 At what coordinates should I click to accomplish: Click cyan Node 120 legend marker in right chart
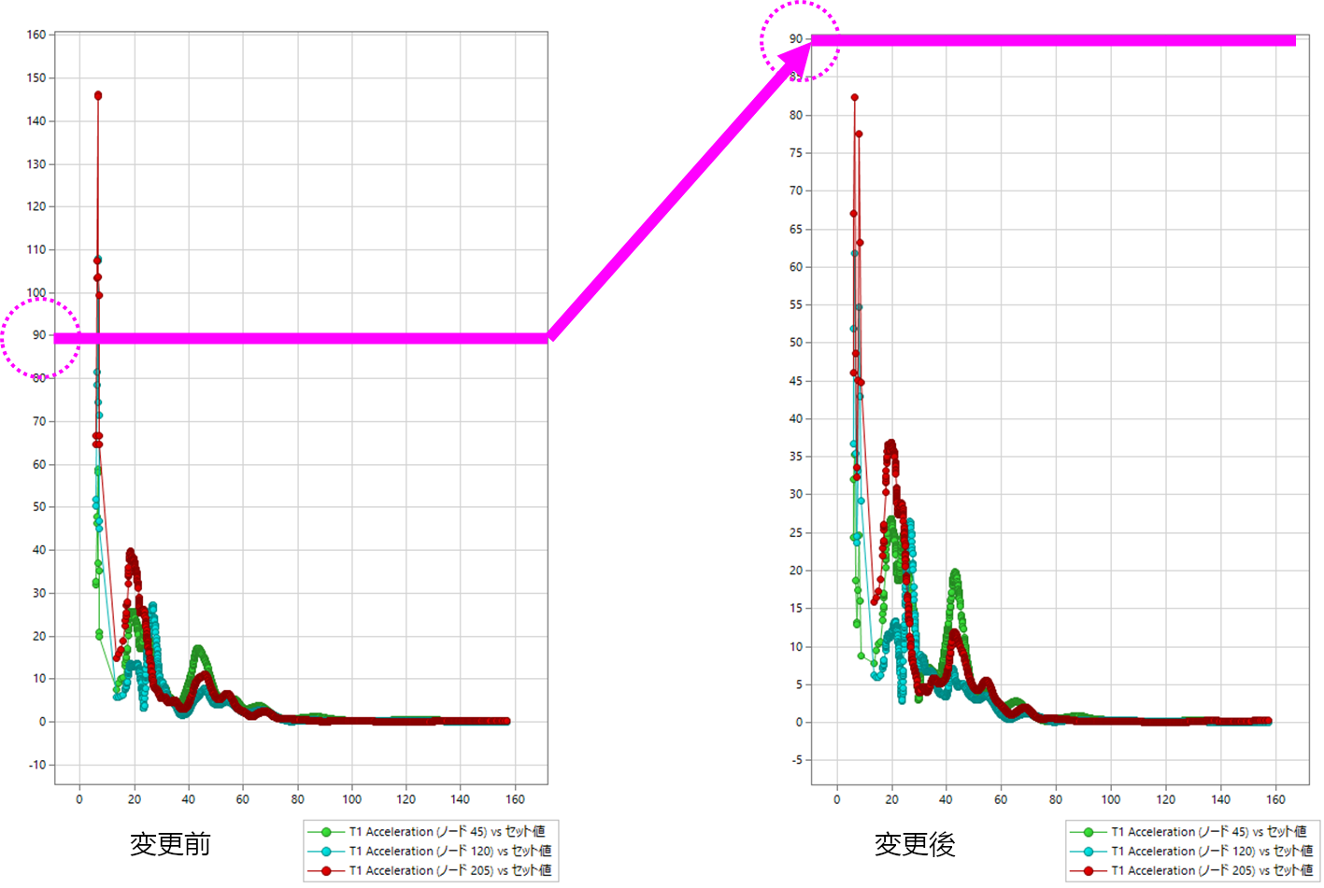coord(1088,852)
